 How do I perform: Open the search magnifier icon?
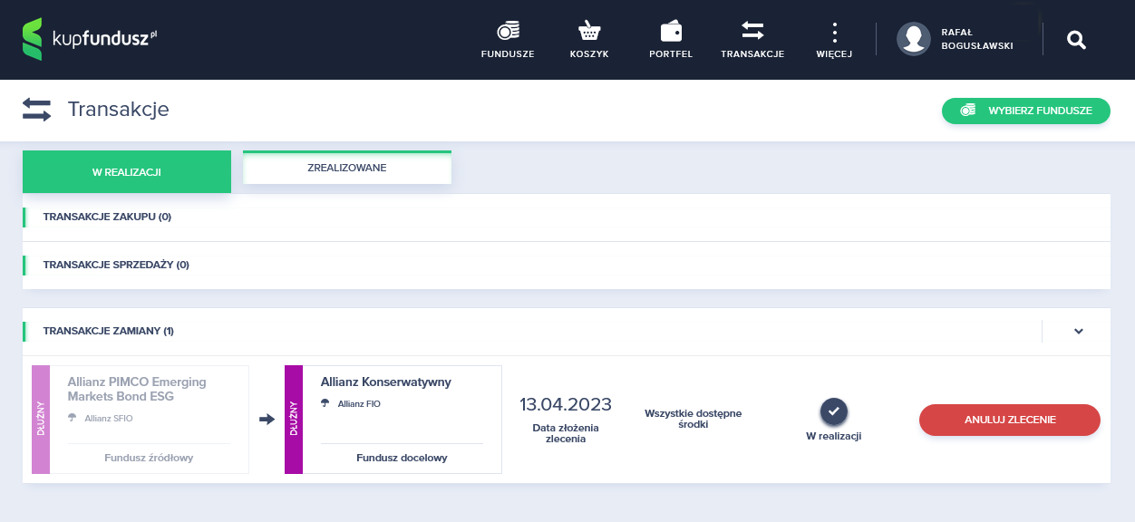(x=1076, y=39)
